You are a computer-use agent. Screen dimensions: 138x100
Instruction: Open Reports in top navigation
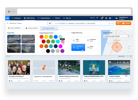pos(56,18)
